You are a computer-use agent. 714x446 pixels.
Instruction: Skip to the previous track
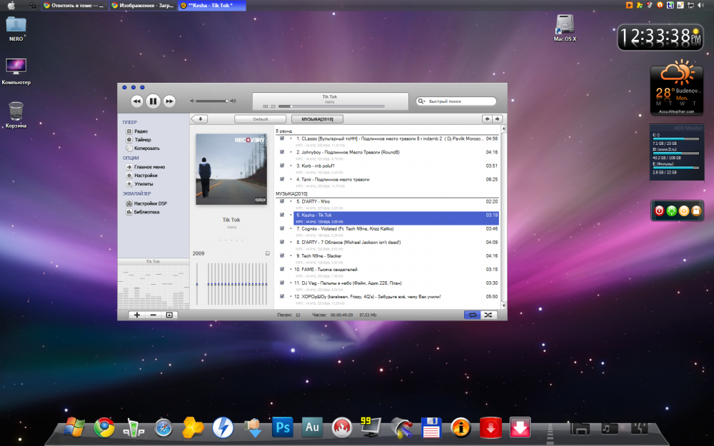coord(136,101)
